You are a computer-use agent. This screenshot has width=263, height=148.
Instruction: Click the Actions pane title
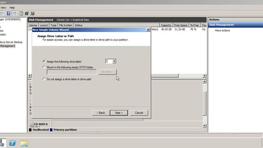click(214, 19)
